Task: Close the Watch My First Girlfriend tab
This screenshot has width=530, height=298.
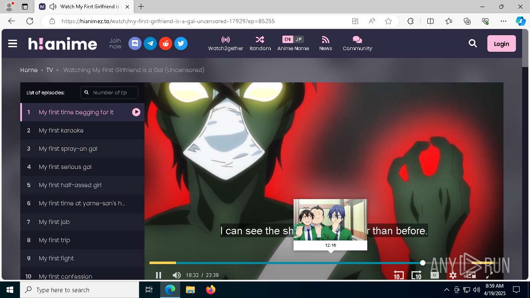Action: point(128,7)
